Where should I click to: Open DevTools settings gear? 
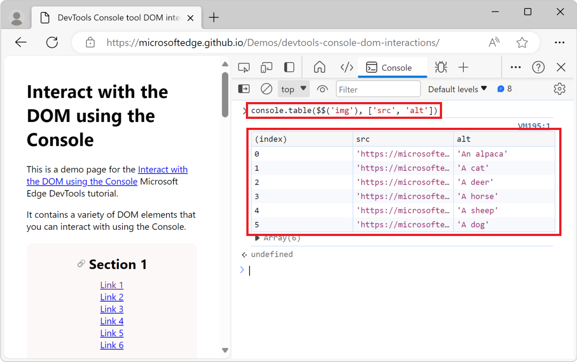tap(560, 89)
